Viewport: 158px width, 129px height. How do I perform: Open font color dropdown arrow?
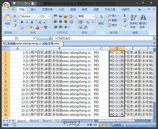[x=41, y=27]
